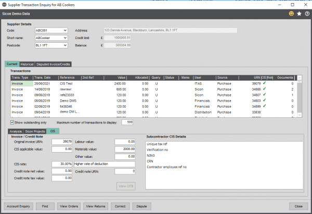Click the Balance field
The height and width of the screenshot is (214, 312).
coord(118,45)
